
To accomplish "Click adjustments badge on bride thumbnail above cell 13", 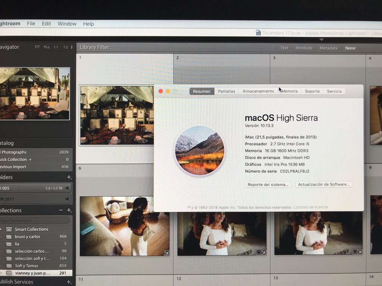I will (360, 252).
